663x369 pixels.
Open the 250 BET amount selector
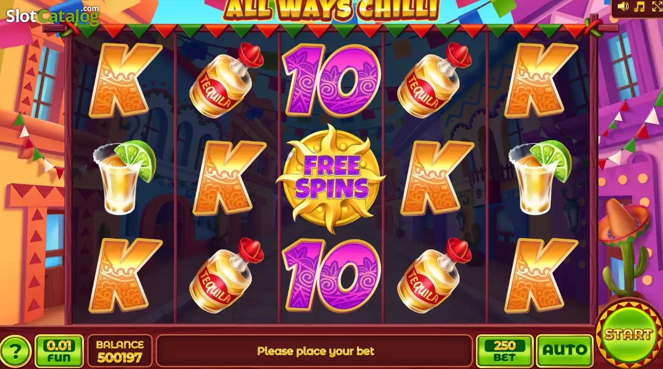[x=505, y=351]
